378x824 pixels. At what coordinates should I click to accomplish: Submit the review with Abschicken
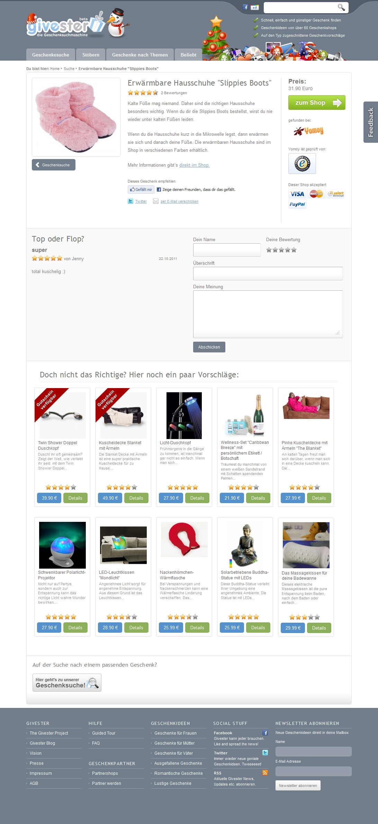tap(209, 347)
